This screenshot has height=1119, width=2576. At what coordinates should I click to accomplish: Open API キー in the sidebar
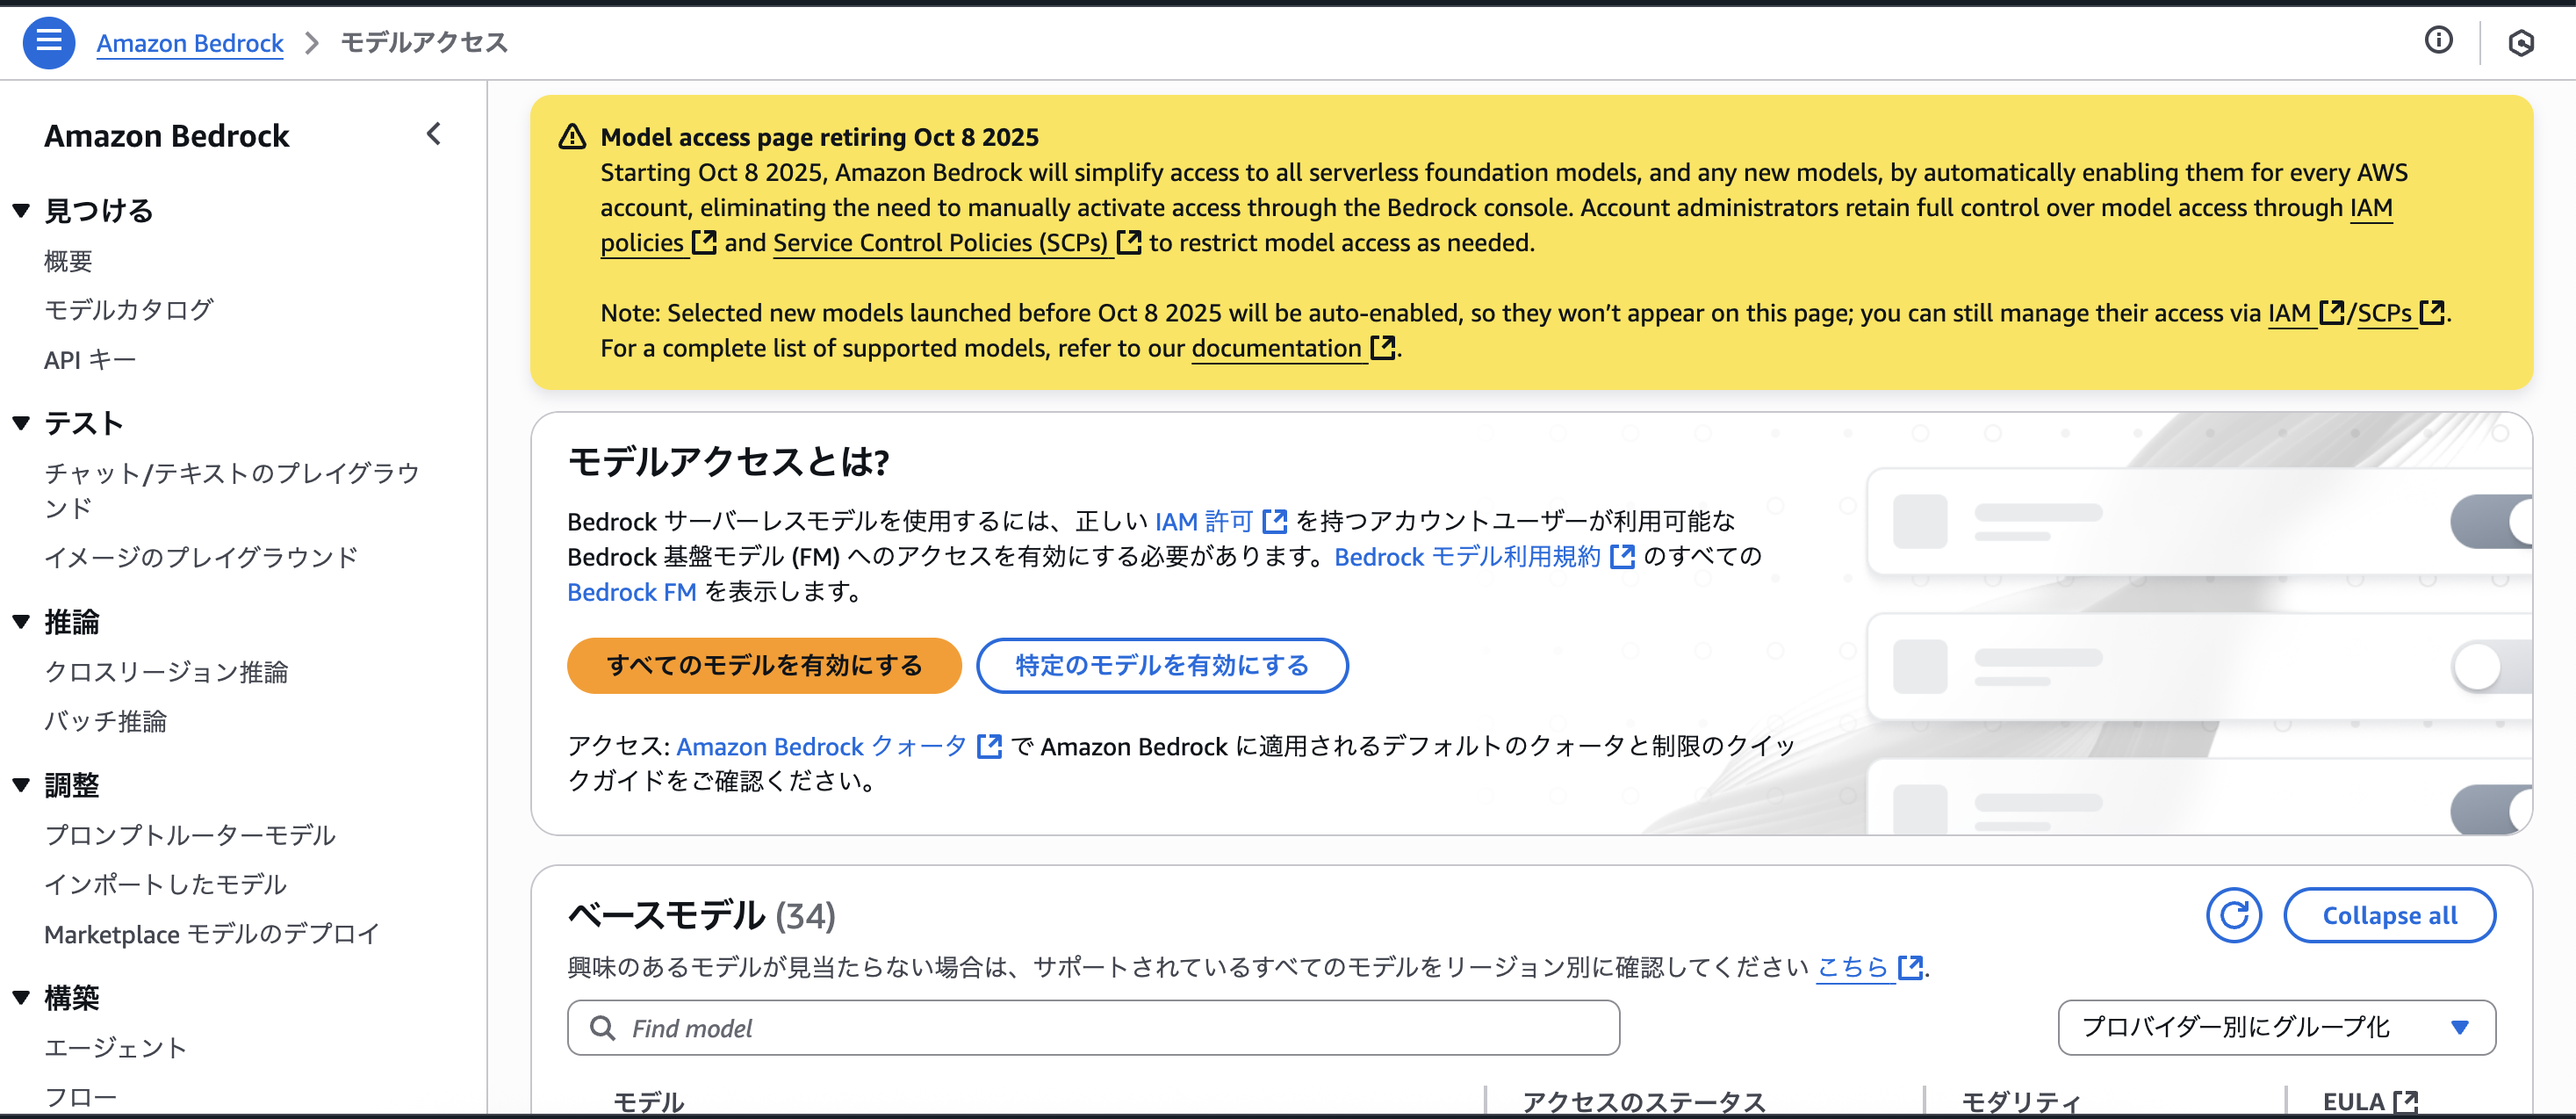(89, 360)
